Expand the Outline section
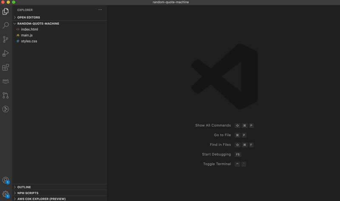 [59, 187]
